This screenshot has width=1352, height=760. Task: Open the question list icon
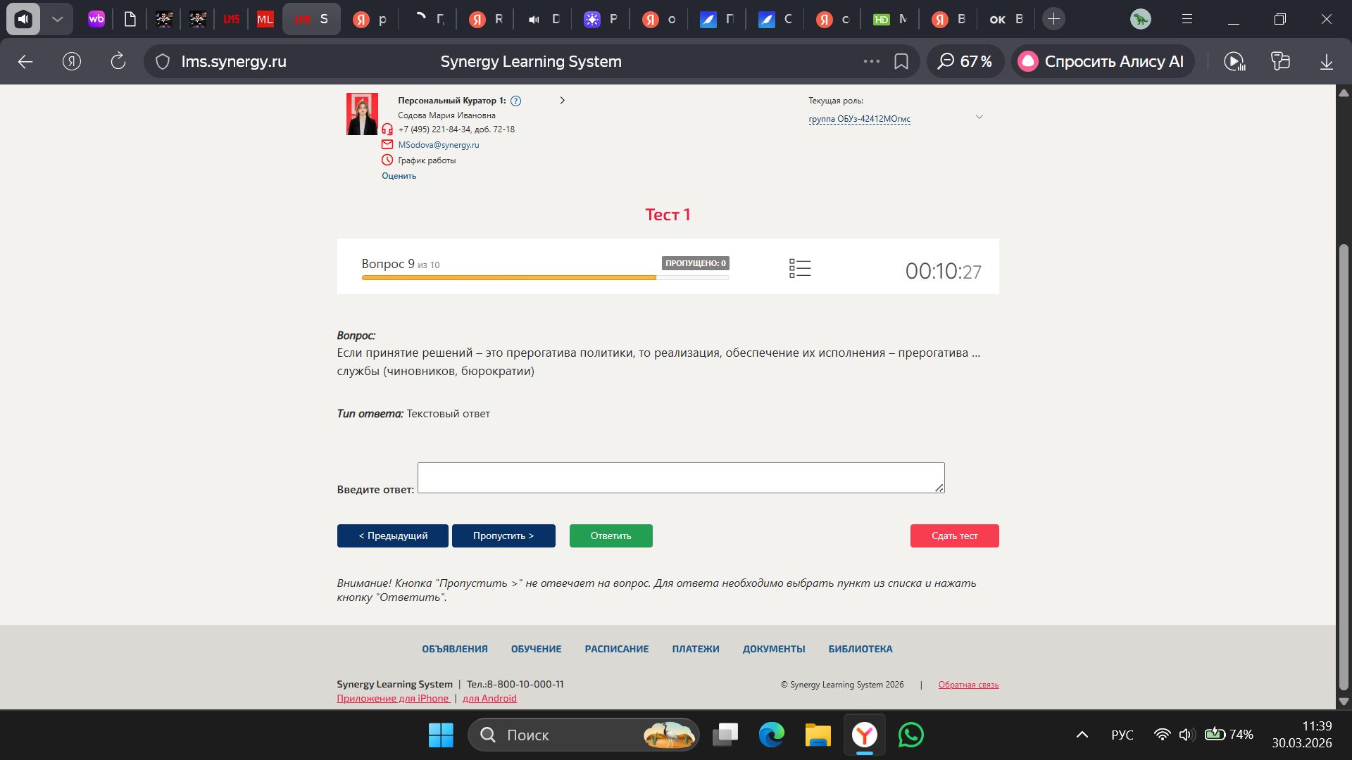[x=800, y=268]
